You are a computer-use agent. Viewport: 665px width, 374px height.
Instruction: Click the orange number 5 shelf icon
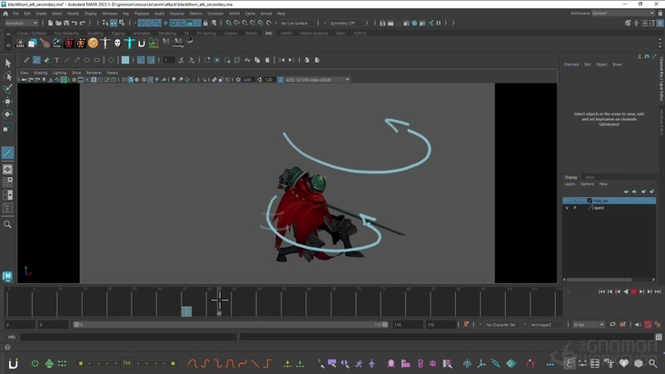[93, 43]
